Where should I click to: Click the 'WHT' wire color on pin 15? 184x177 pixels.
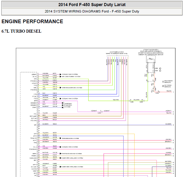pos(44,104)
